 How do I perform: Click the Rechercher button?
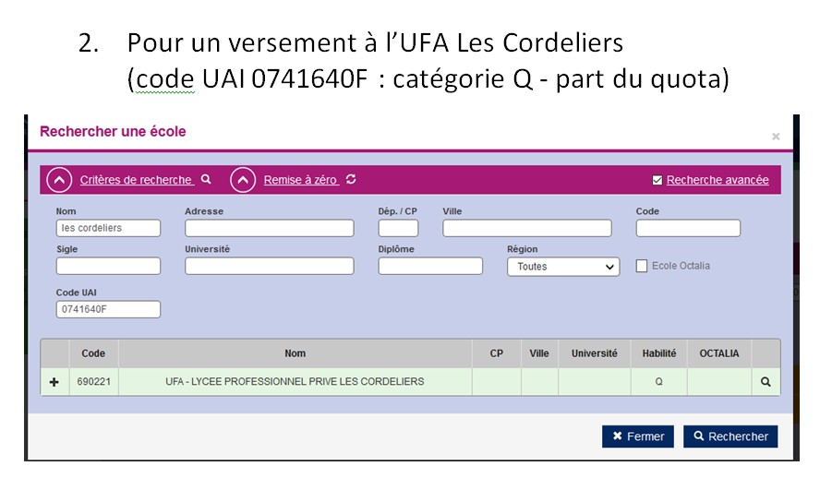click(730, 436)
